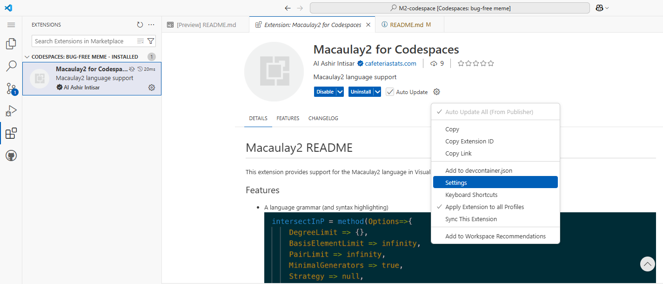Open the DETAILS tab
This screenshot has width=663, height=284.
[x=258, y=118]
